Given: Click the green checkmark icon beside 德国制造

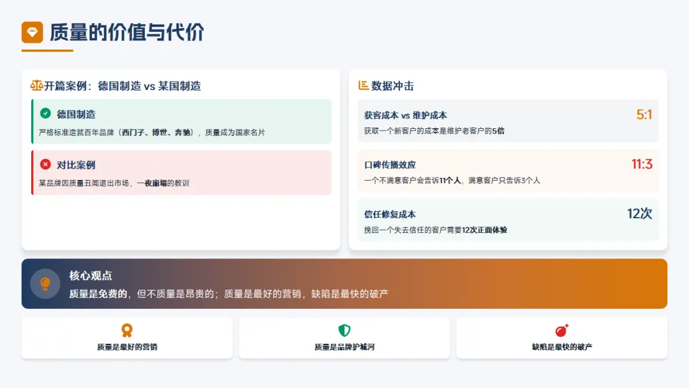Looking at the screenshot, I should pos(45,114).
